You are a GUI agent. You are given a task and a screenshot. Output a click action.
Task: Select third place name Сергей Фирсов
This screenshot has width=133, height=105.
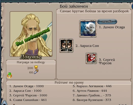(107, 61)
